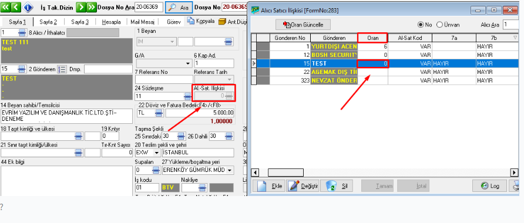Open the list icon next to Gönderen
Image resolution: width=524 pixels, height=223 pixels.
click(x=62, y=69)
